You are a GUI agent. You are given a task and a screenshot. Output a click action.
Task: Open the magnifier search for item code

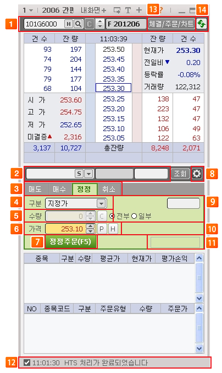(78, 24)
